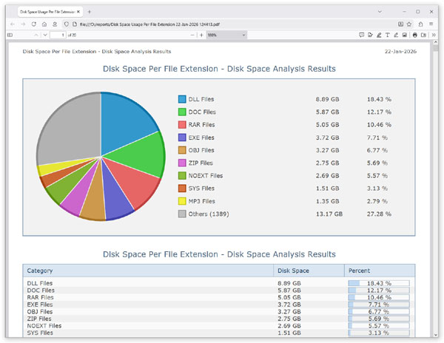Select the add image tool
The image size is (444, 343).
405,35
